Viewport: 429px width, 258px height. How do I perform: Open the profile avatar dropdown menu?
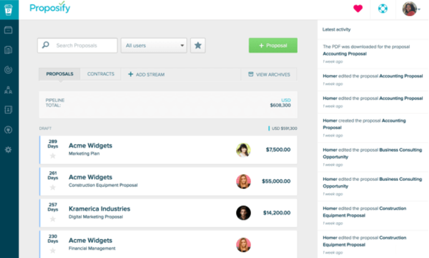pyautogui.click(x=411, y=9)
